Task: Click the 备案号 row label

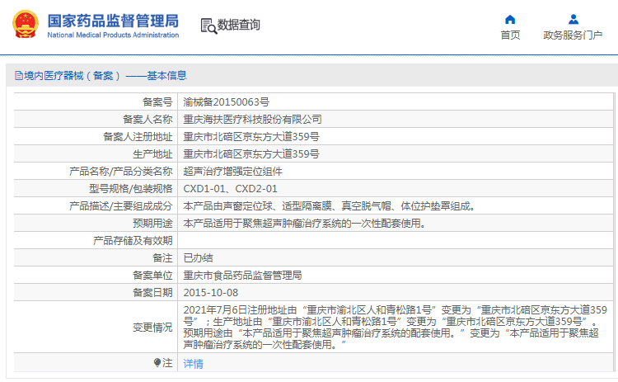Action: (157, 102)
